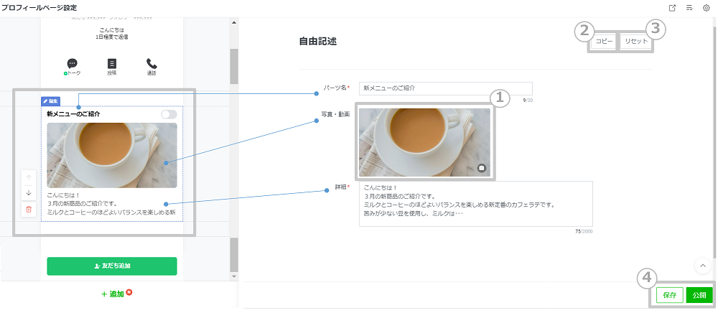Viewport: 718px width, 318px height.
Task: Open the settings gear icon in the header
Action: [x=706, y=8]
